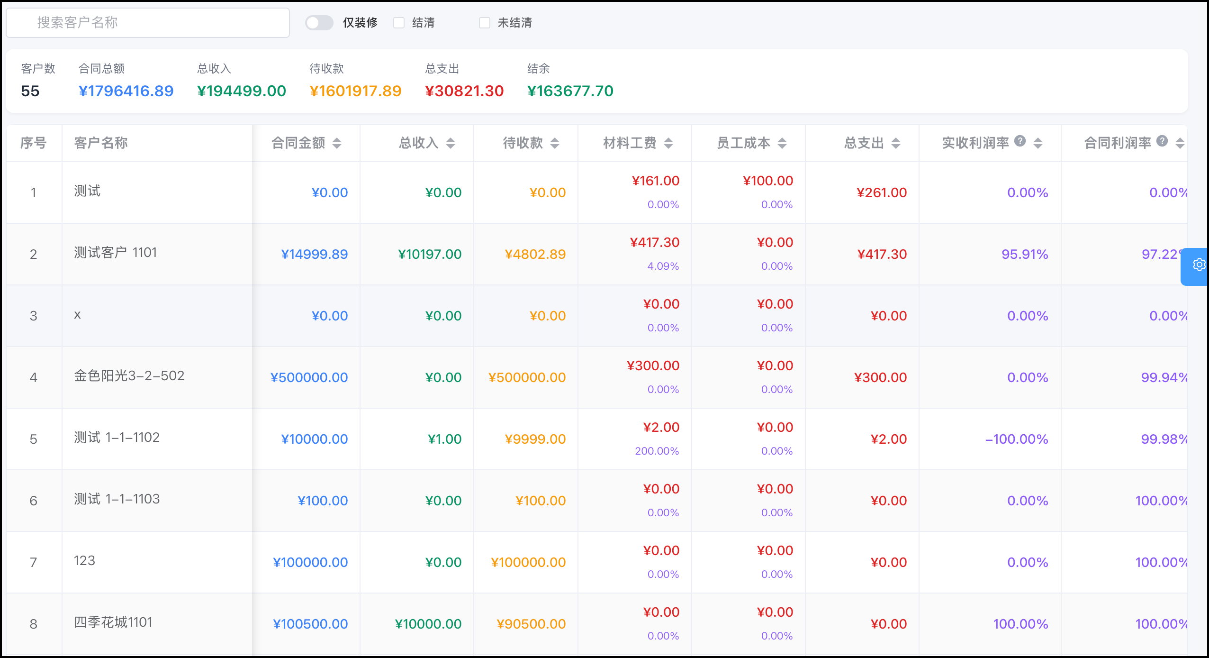The height and width of the screenshot is (658, 1209).
Task: Click total contract amount ¥1796416.89
Action: pyautogui.click(x=126, y=91)
